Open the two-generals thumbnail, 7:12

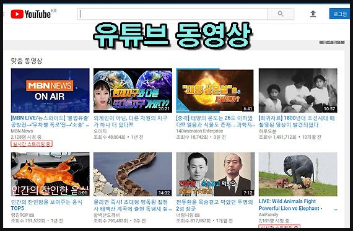[216, 174]
